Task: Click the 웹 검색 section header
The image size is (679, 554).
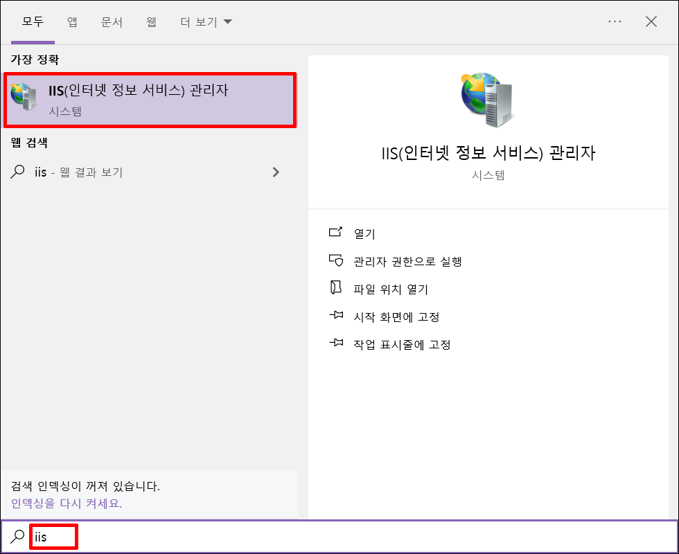Action: click(29, 143)
